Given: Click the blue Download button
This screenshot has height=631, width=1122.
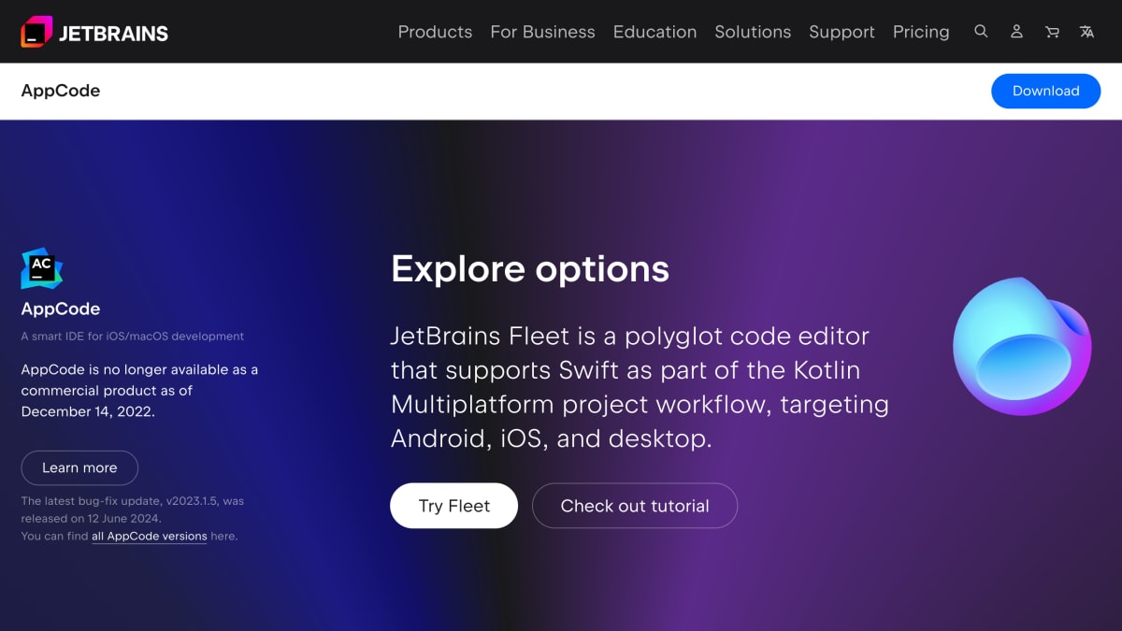Looking at the screenshot, I should pos(1045,91).
